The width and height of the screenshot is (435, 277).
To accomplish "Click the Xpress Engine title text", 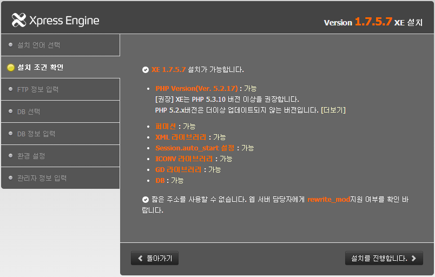I will tap(64, 21).
